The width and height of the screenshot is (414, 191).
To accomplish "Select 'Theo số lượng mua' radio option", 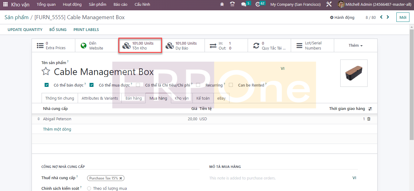I will pyautogui.click(x=89, y=189).
